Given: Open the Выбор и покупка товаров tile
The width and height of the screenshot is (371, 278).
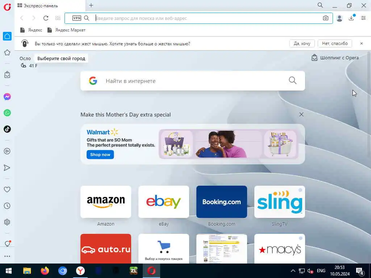Looking at the screenshot, I should (x=164, y=249).
